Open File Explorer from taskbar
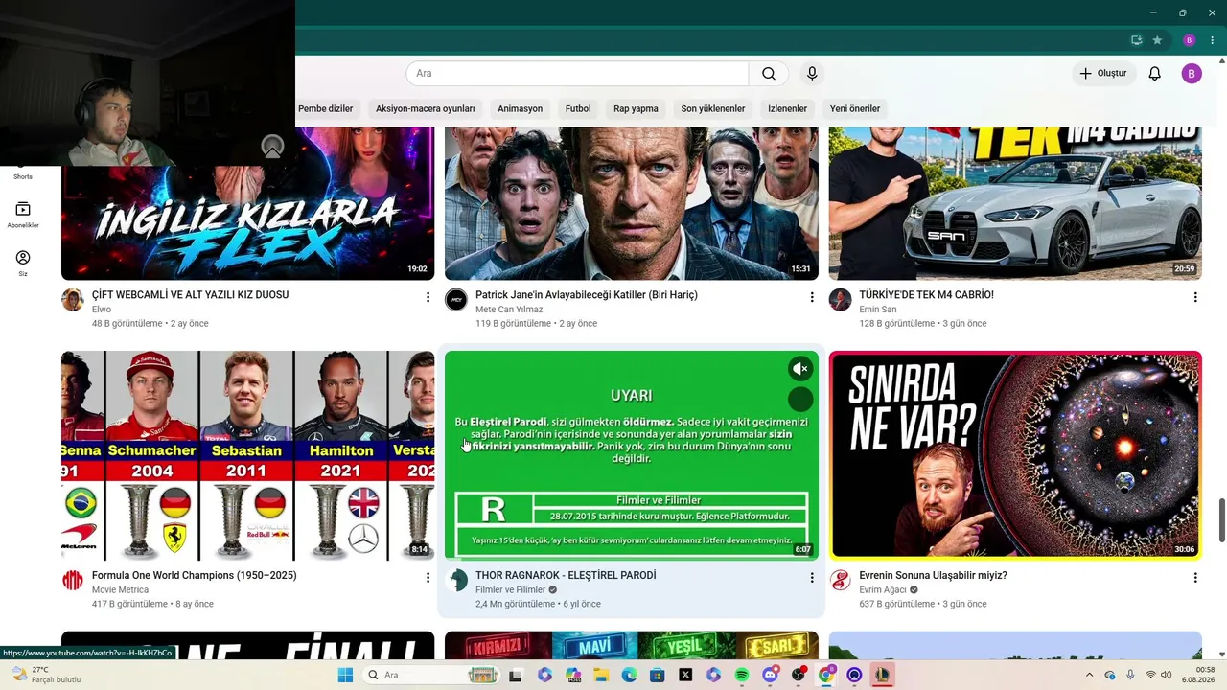This screenshot has height=690, width=1227. pos(601,675)
